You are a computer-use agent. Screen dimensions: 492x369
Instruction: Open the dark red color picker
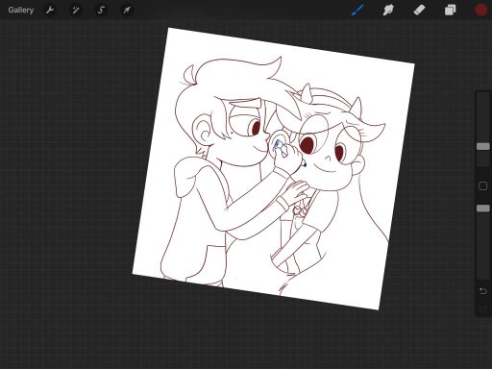pyautogui.click(x=480, y=10)
